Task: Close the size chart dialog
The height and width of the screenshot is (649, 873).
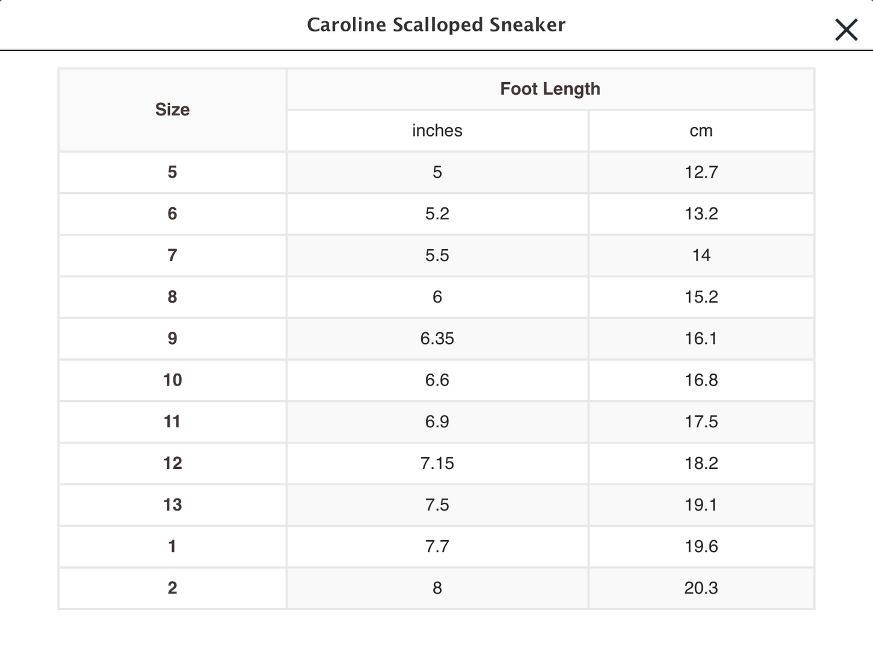Action: tap(846, 29)
